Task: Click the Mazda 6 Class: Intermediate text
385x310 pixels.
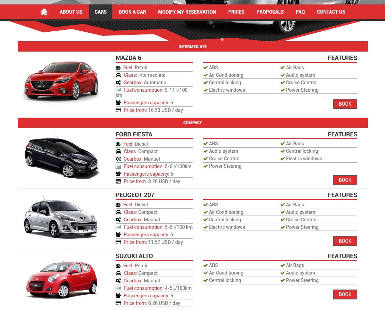Action: pos(145,75)
